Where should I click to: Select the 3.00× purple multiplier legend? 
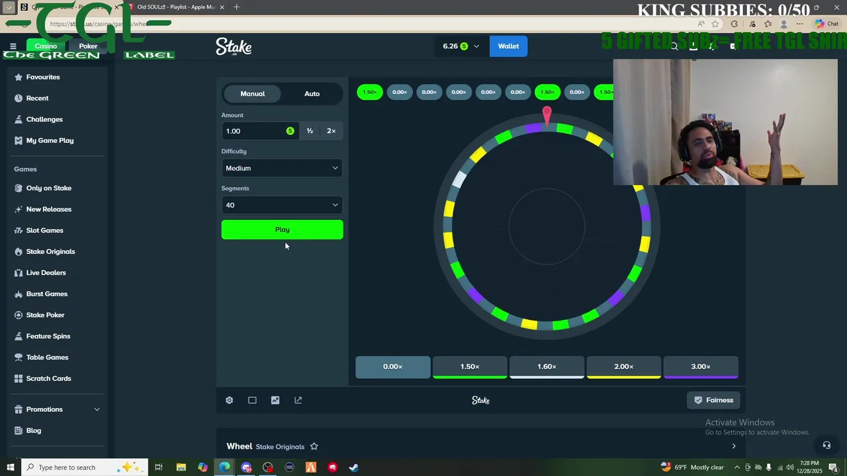click(701, 367)
